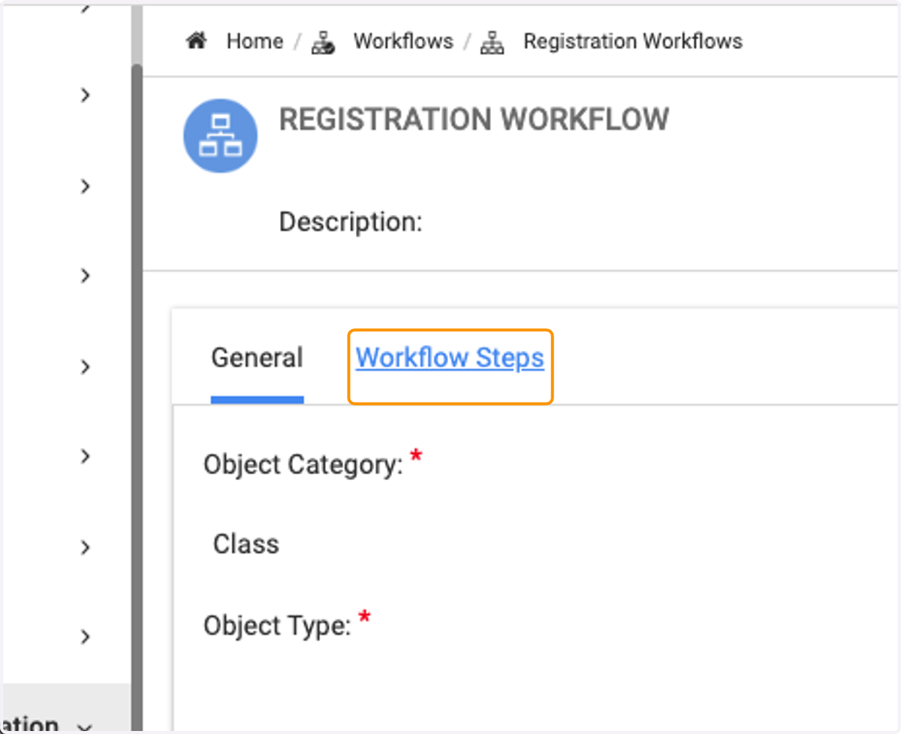Open the Workflows breadcrumb link
This screenshot has width=901, height=734.
[x=403, y=41]
